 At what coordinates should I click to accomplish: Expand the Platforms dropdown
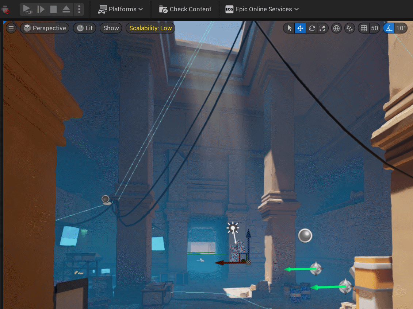pos(121,9)
